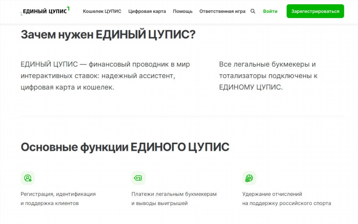
Task: Click the Зарегистрироваться button
Action: pos(316,11)
